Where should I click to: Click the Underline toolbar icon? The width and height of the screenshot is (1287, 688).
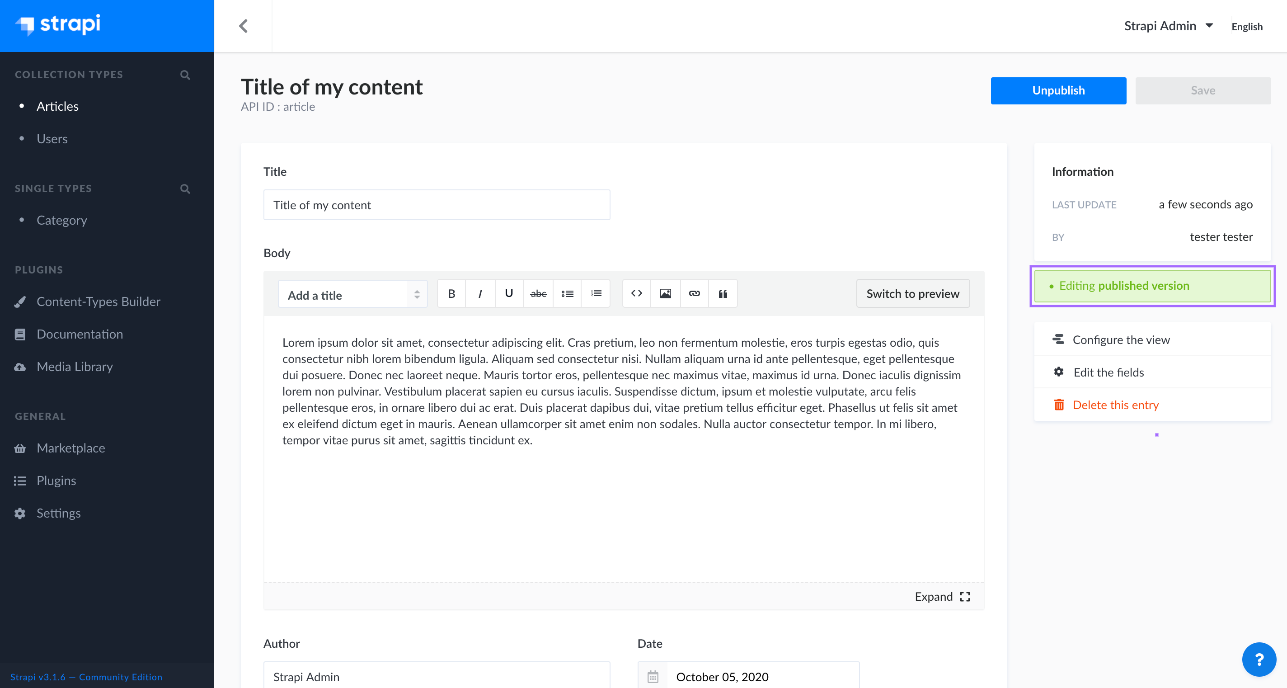[508, 294]
